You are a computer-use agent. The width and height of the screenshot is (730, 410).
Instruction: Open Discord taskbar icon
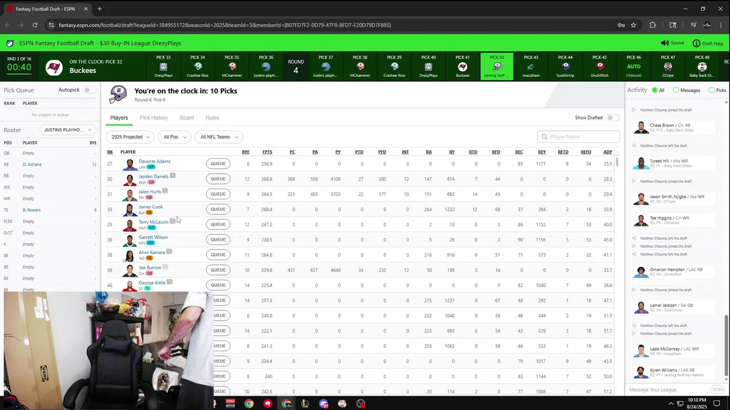click(323, 404)
